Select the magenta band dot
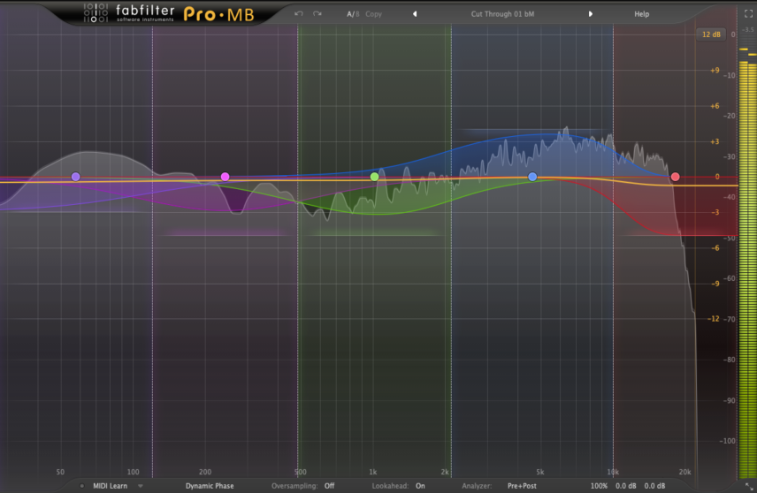 (225, 177)
